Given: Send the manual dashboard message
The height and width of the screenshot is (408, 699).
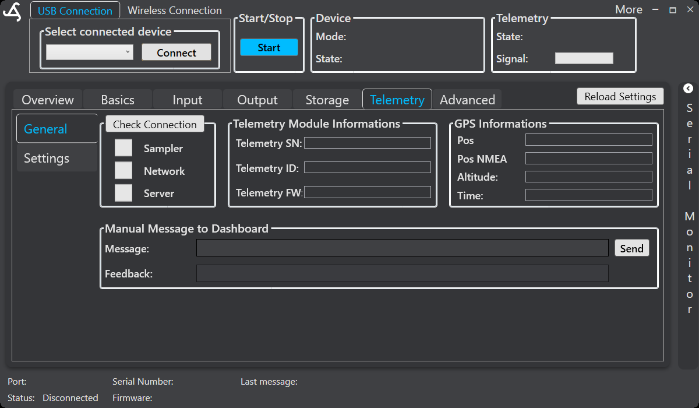Looking at the screenshot, I should pos(632,248).
